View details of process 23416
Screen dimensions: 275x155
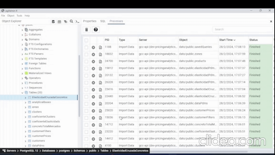coord(100,89)
